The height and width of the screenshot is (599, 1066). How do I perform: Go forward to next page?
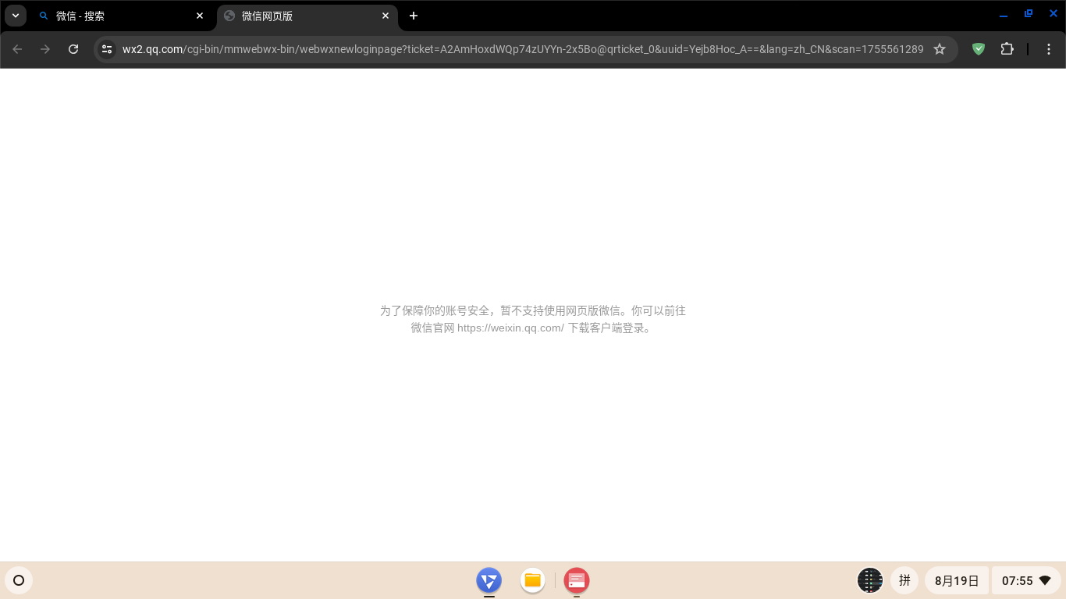point(45,49)
